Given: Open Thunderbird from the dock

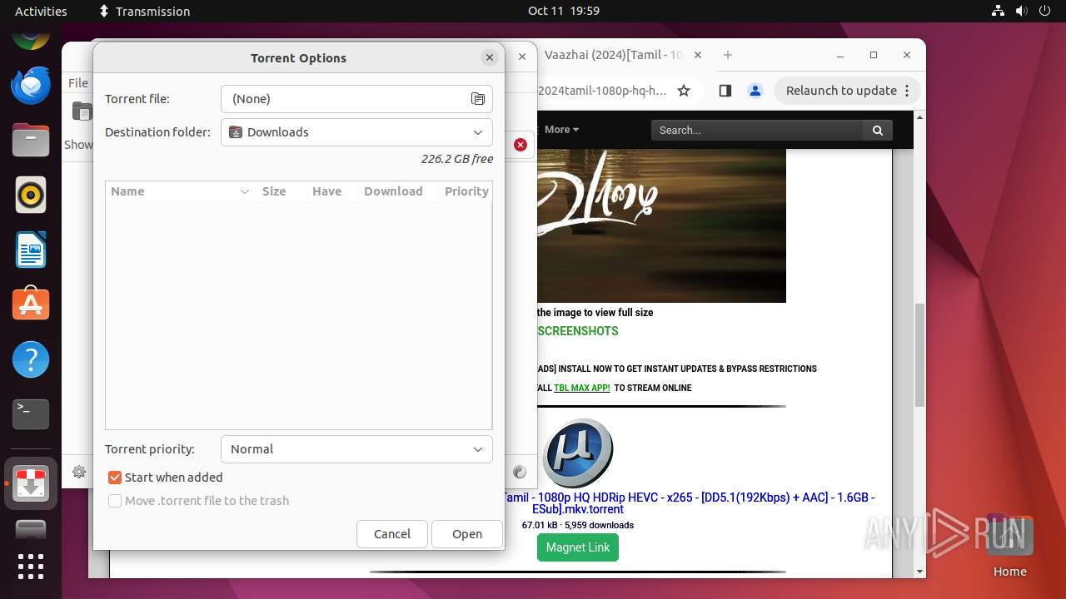Looking at the screenshot, I should point(31,85).
